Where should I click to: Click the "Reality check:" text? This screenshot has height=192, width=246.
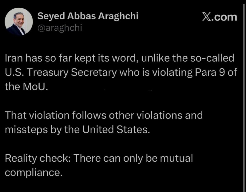coord(38,158)
